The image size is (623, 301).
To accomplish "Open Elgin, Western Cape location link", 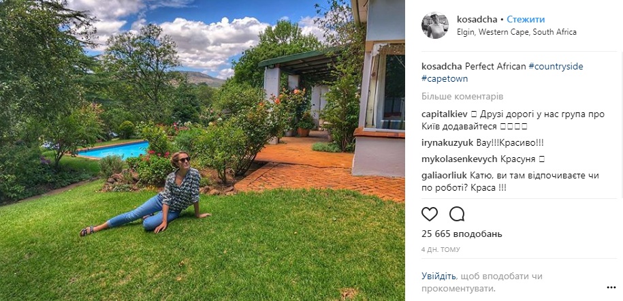I will coord(517,32).
